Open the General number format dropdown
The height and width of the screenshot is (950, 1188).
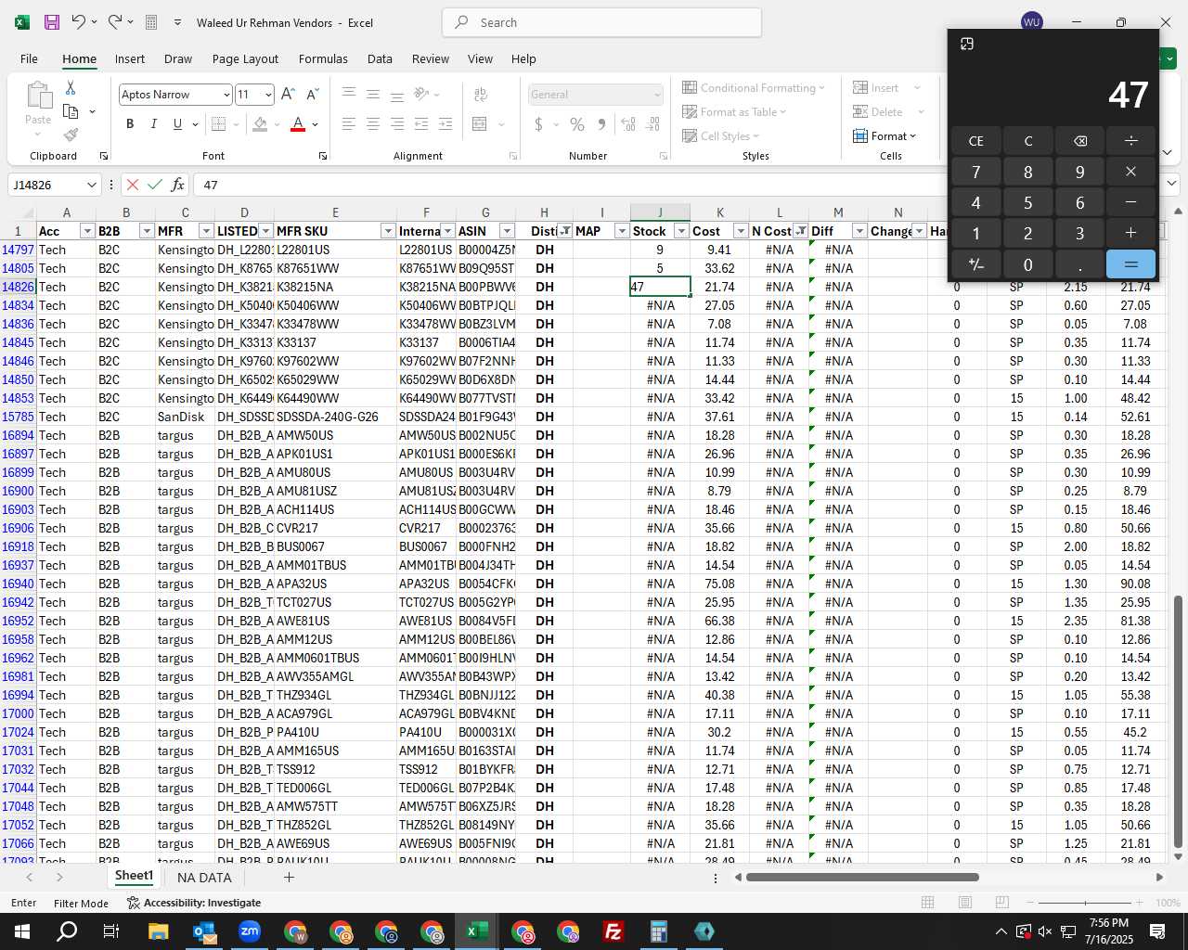coord(657,95)
